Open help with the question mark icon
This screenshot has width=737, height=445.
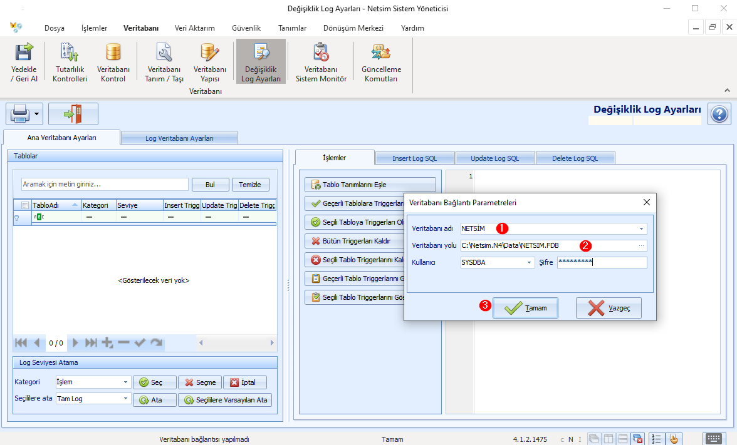(719, 114)
